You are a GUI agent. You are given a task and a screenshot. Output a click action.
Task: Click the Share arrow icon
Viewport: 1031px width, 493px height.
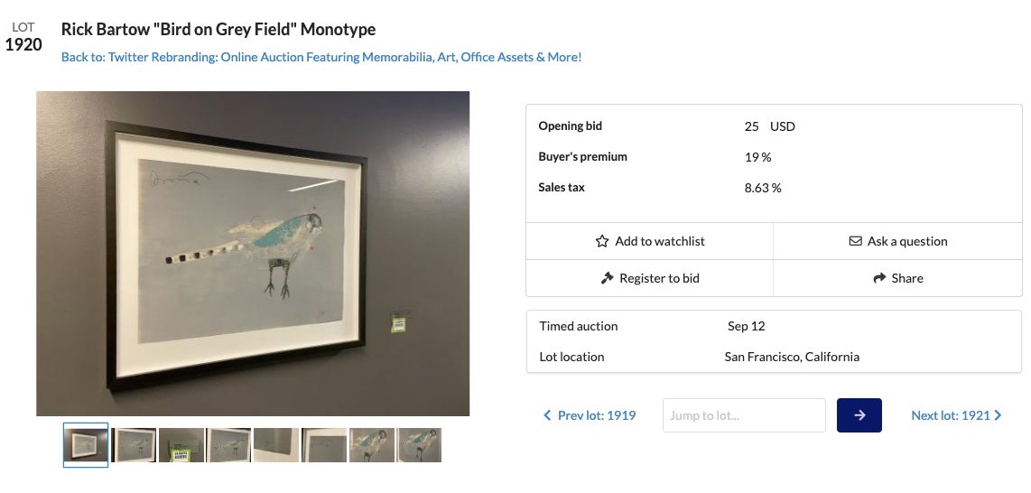coord(879,279)
